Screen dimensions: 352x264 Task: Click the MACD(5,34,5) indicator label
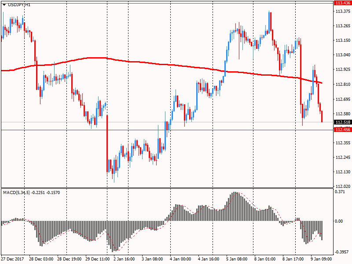[x=16, y=193]
